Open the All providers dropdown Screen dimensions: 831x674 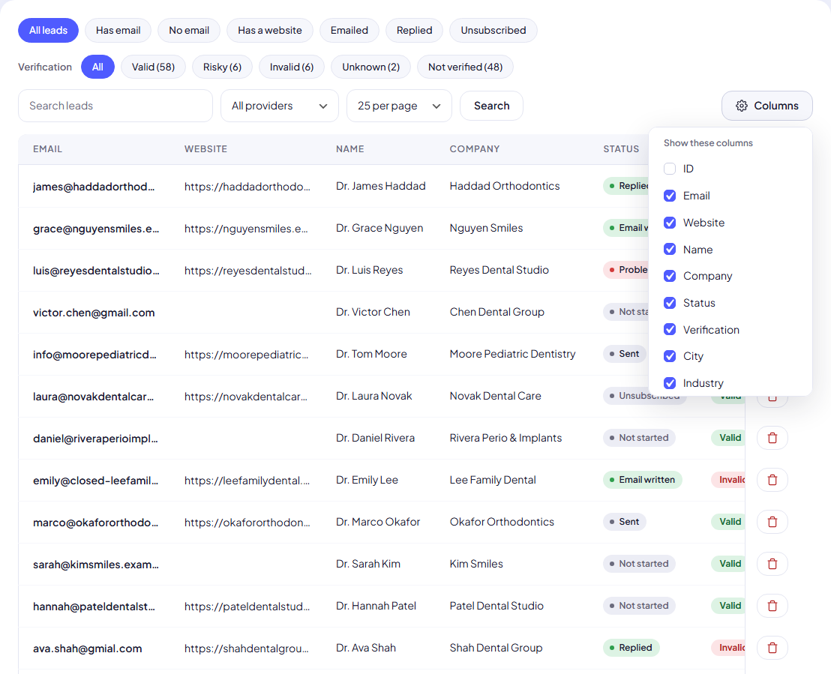pyautogui.click(x=279, y=106)
